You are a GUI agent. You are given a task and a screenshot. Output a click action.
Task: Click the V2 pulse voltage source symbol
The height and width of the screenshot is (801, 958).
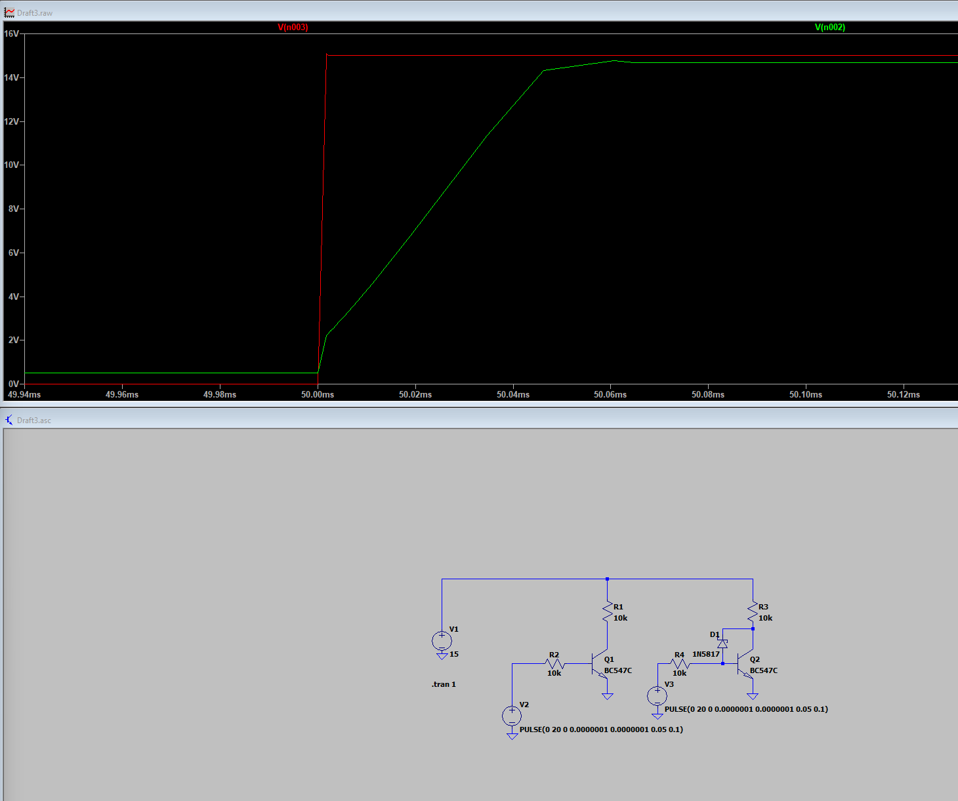512,716
